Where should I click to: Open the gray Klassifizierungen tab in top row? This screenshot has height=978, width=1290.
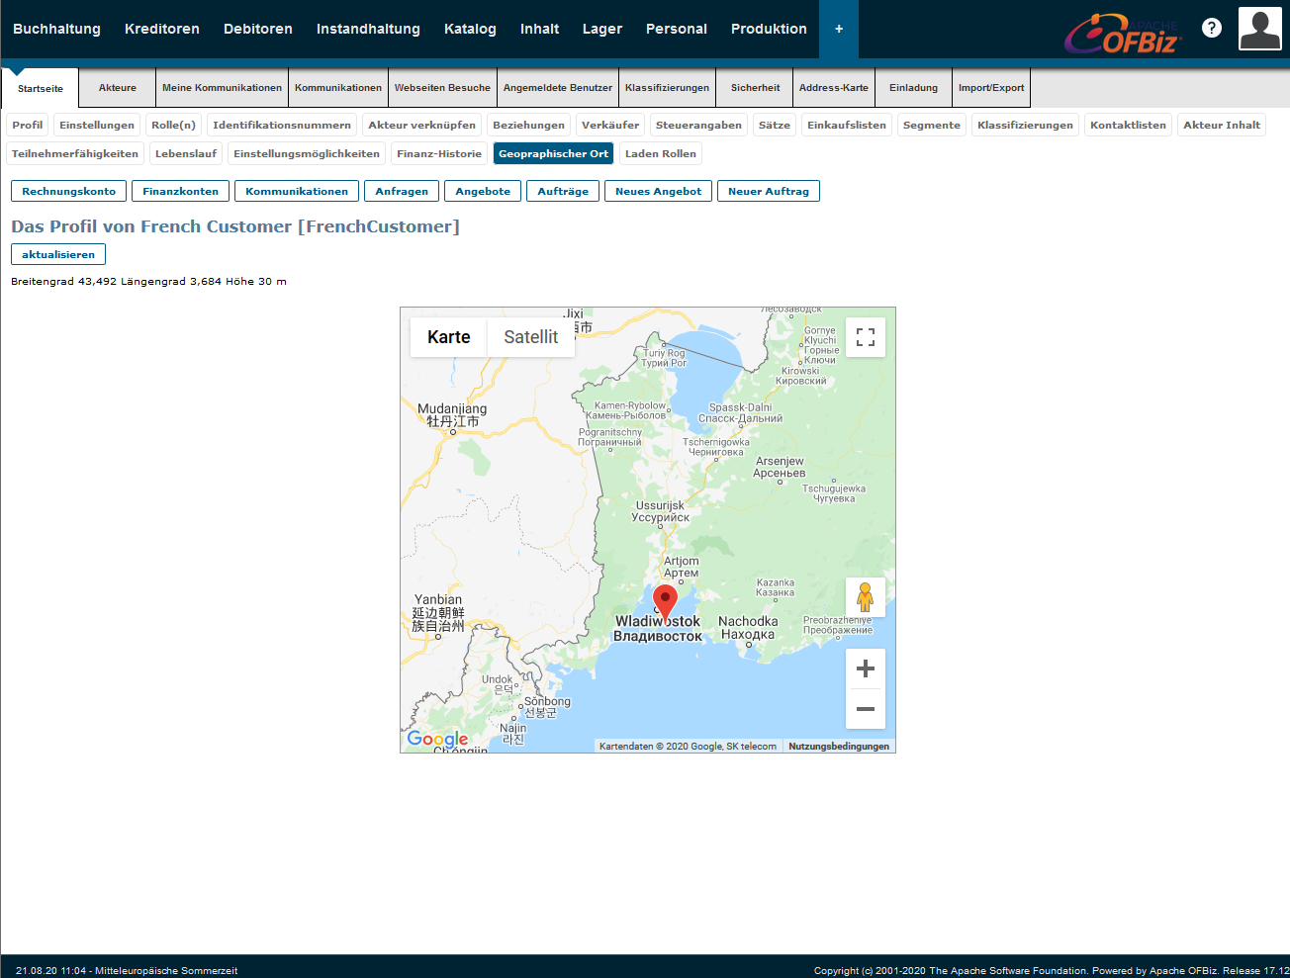coord(667,87)
